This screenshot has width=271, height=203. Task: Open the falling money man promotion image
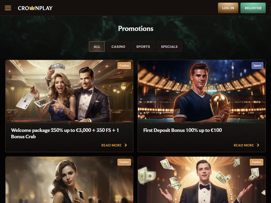tap(201, 180)
